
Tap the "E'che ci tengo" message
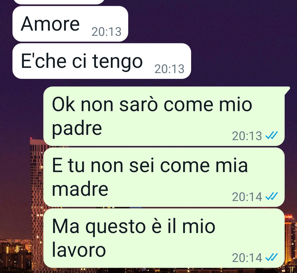point(101,61)
